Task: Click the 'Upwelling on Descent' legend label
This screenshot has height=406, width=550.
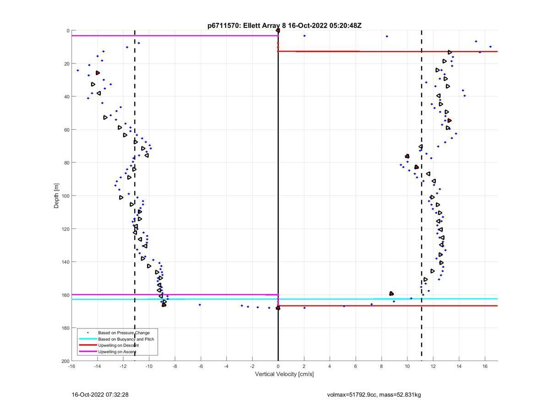Action: 118,345
